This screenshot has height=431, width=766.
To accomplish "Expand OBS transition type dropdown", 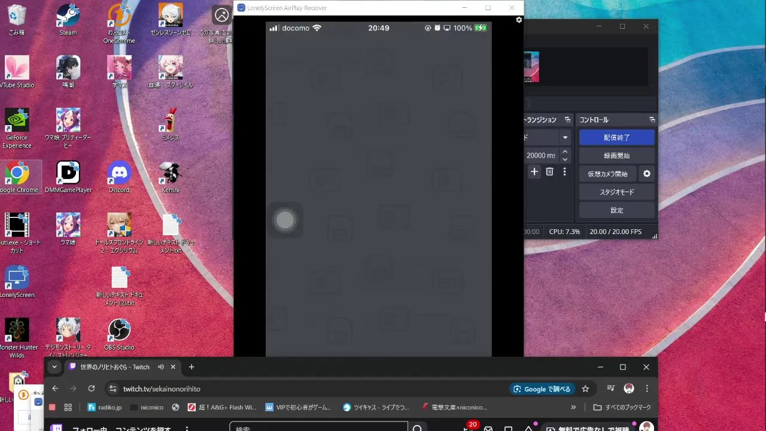I will 565,138.
